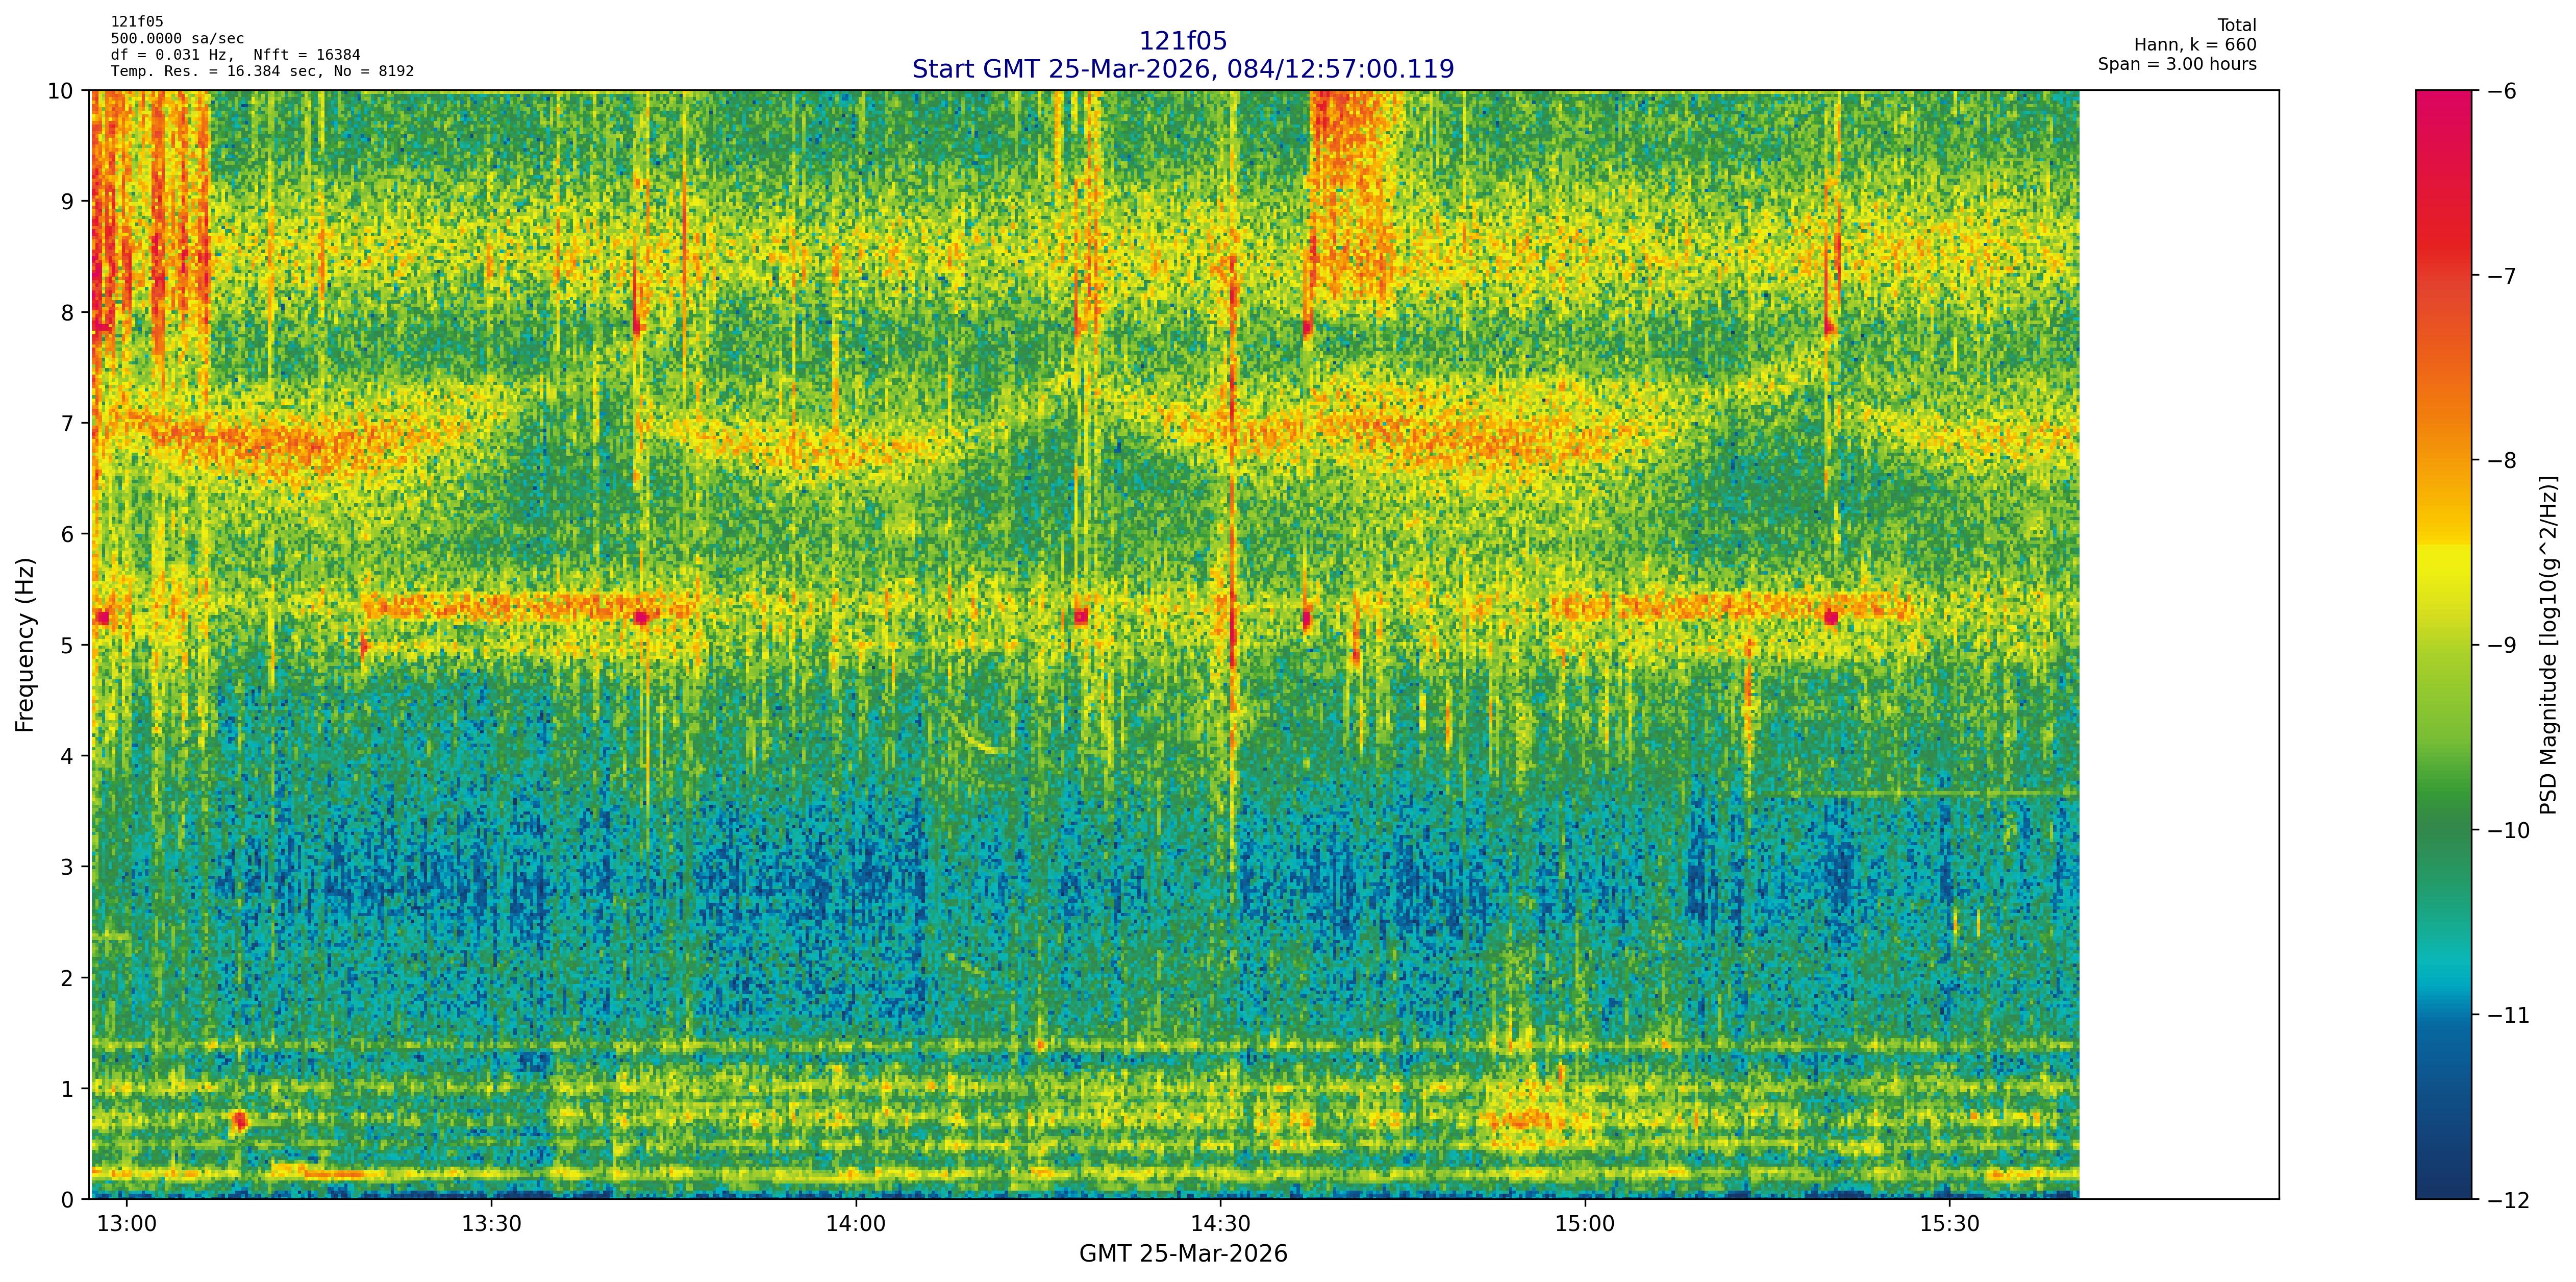Viewport: 2576px width, 1282px height.
Task: Click the 14:00 x-axis tick label
Action: pyautogui.click(x=856, y=1225)
